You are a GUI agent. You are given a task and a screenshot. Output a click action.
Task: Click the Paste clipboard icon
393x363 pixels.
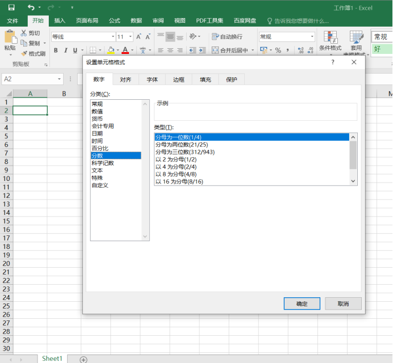pos(10,37)
